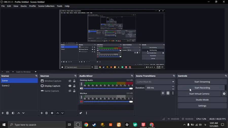Open advanced audio properties gears icon

pyautogui.click(x=81, y=113)
